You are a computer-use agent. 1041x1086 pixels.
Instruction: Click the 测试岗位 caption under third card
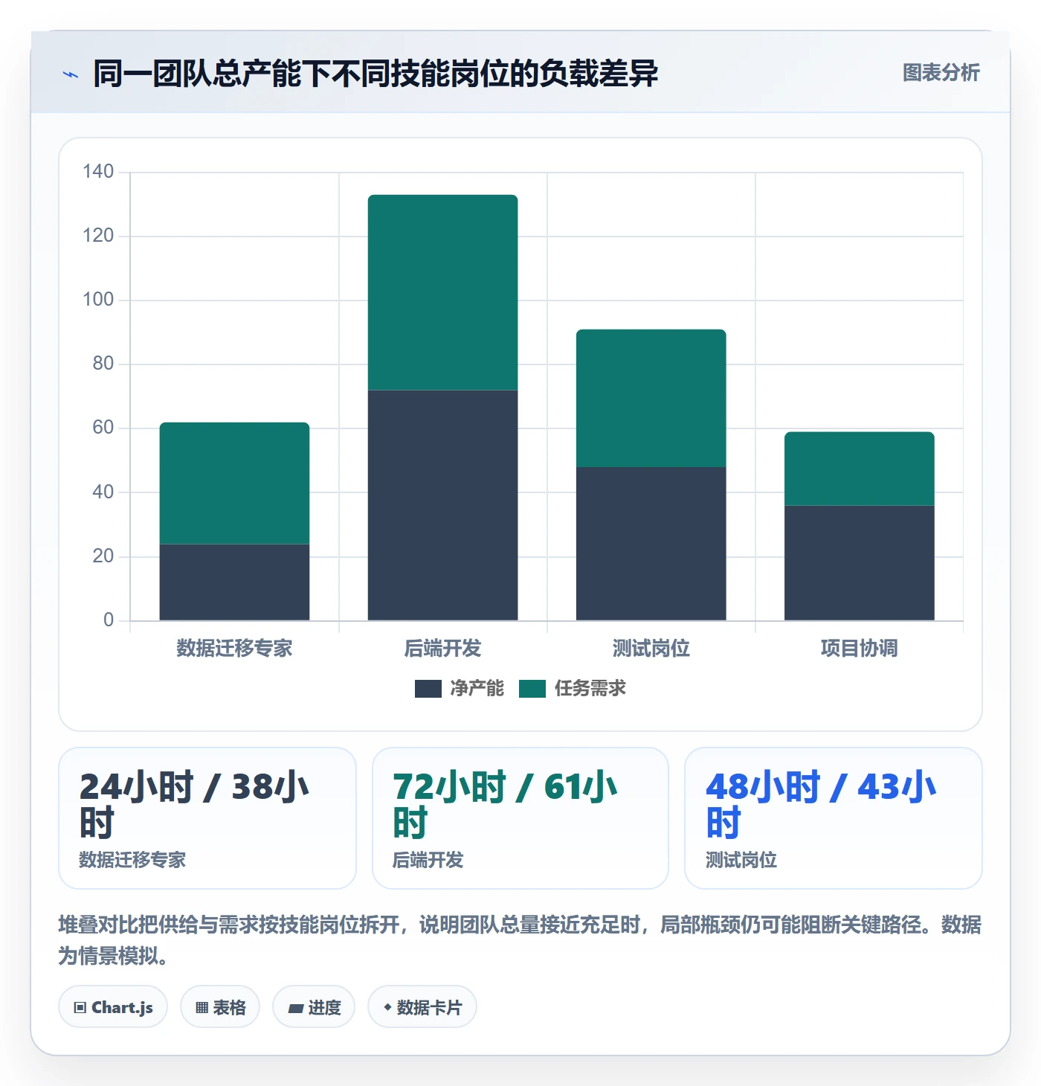[741, 861]
